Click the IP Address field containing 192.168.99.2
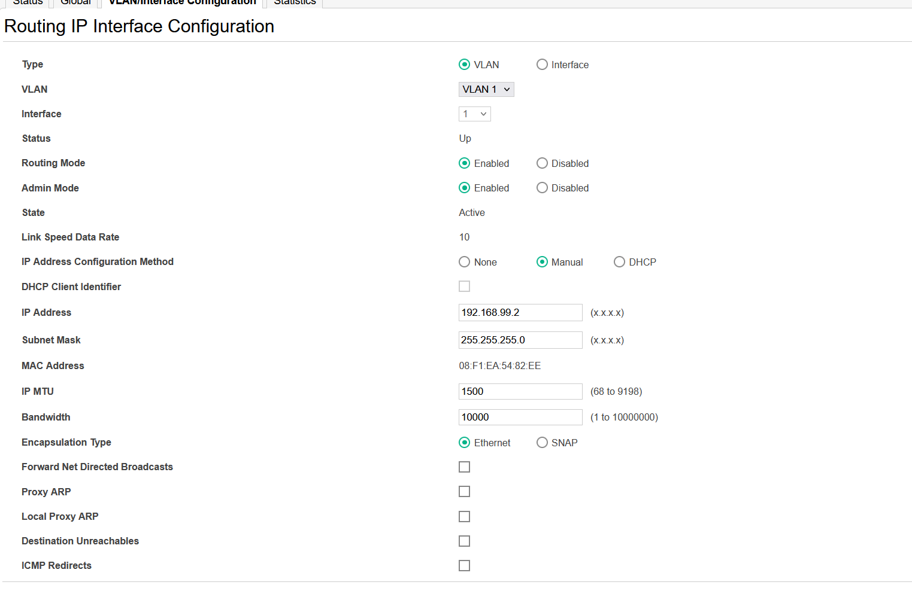Screen dimensions: 912x594 520,312
